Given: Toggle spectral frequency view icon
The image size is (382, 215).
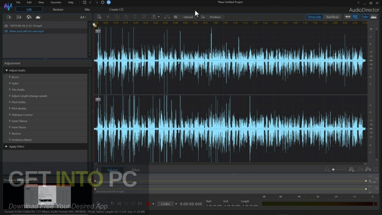Looking at the screenshot, I should click(374, 17).
